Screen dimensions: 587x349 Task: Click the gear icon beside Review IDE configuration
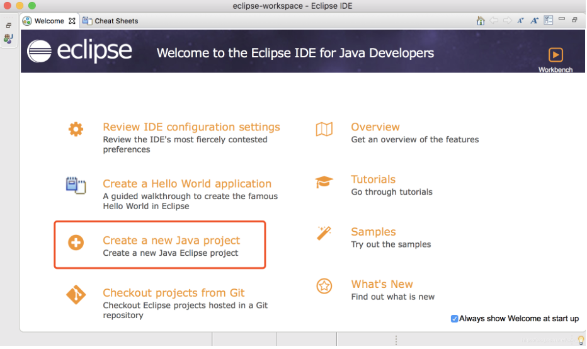[76, 129]
